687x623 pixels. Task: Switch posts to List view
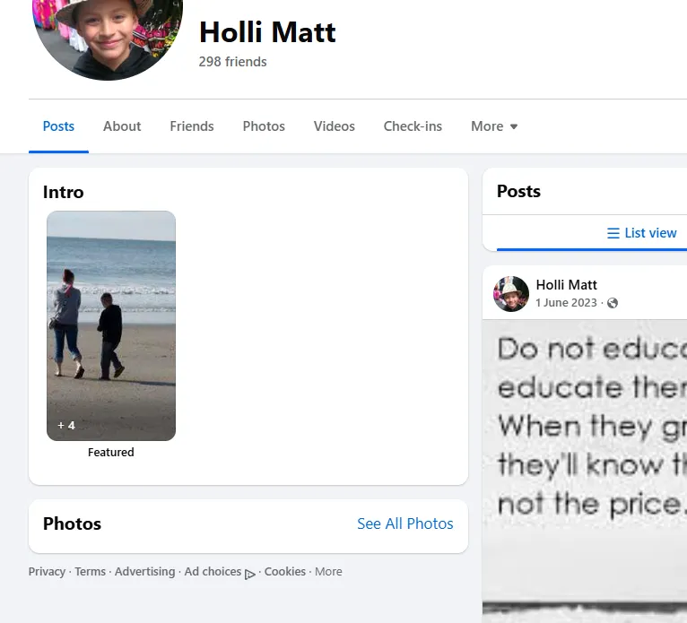pos(642,233)
